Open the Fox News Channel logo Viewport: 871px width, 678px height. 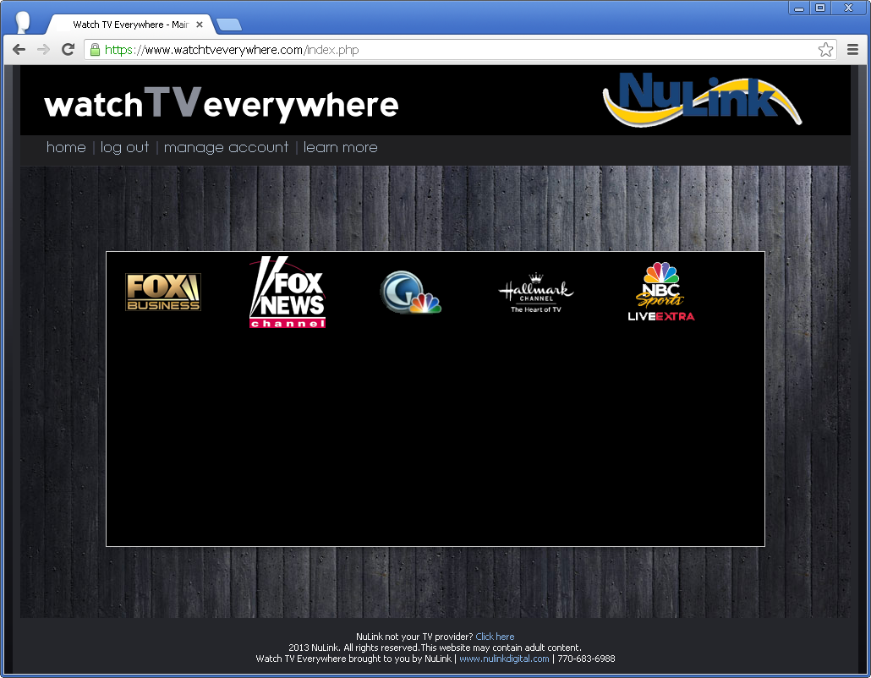pos(288,292)
